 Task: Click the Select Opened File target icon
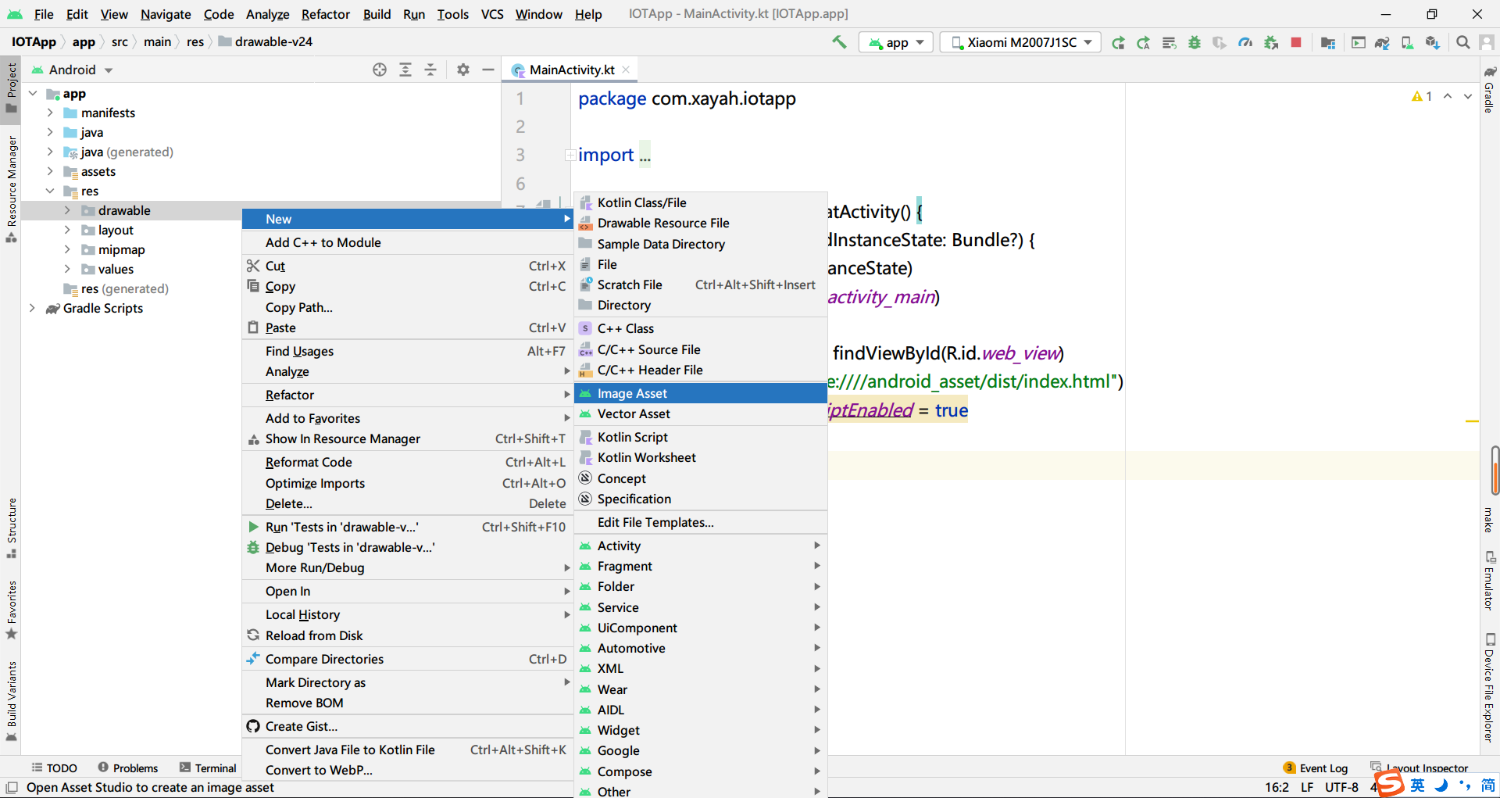(380, 70)
